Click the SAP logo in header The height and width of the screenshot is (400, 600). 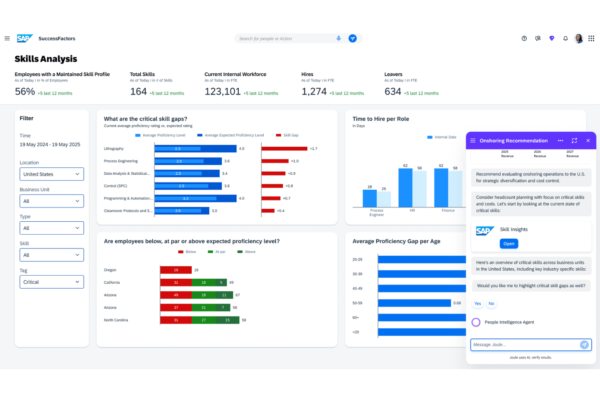pyautogui.click(x=25, y=39)
